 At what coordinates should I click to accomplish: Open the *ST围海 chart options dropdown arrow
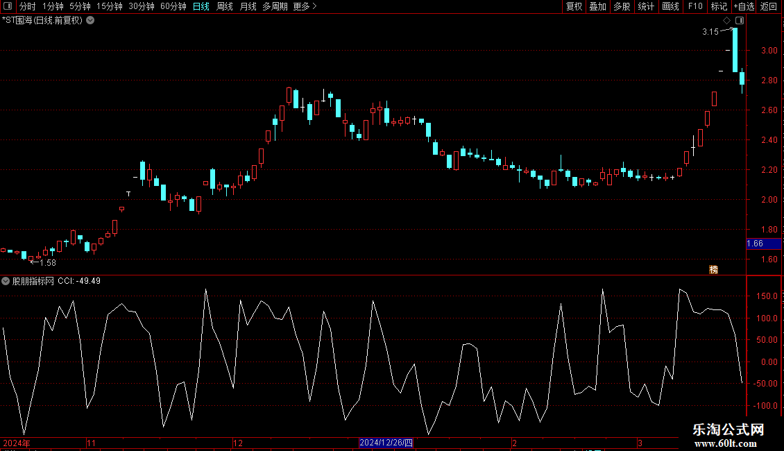(x=90, y=21)
